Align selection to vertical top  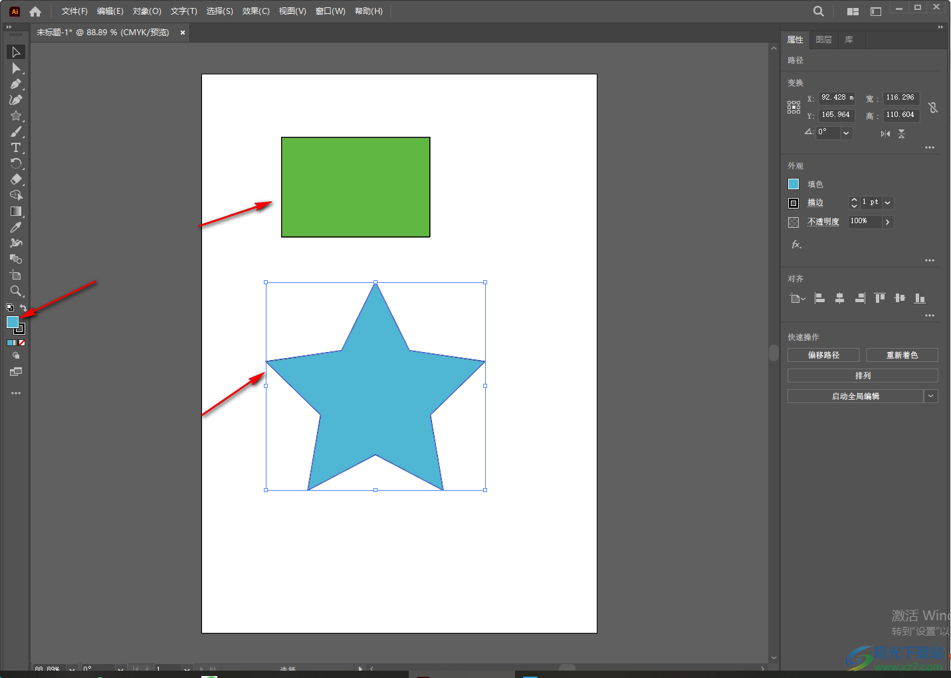[x=880, y=298]
